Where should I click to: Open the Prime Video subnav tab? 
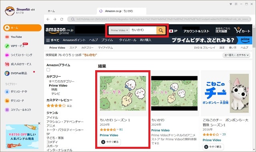57,48
